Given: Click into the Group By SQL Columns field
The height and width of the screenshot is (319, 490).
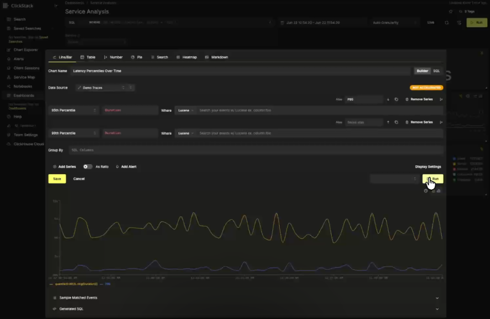Looking at the screenshot, I should [256, 150].
